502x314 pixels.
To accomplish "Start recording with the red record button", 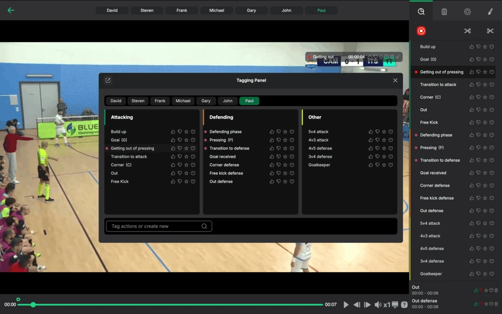I will pos(421,31).
